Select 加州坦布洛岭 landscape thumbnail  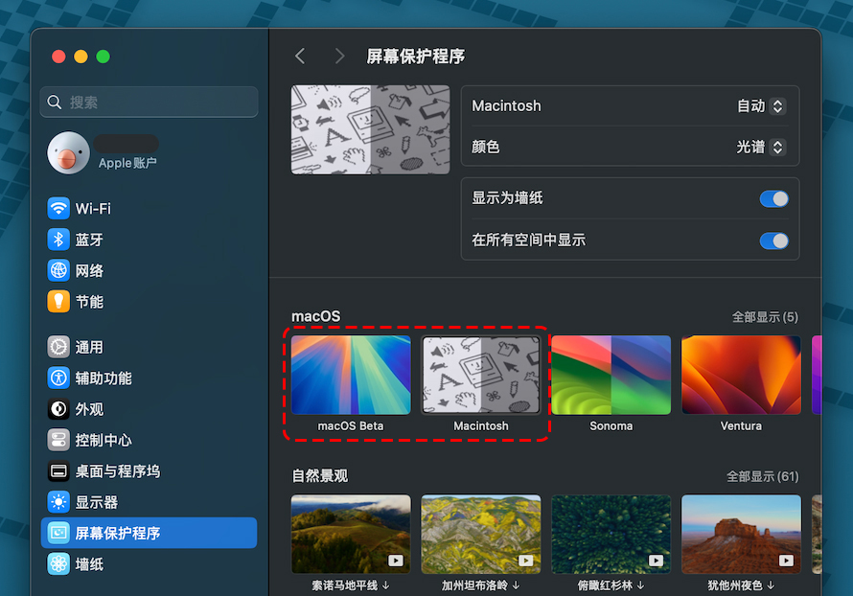(x=481, y=534)
